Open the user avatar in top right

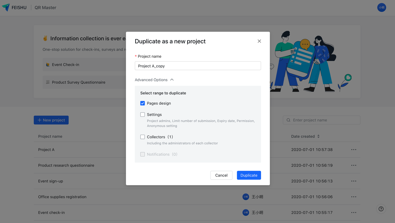(x=382, y=7)
